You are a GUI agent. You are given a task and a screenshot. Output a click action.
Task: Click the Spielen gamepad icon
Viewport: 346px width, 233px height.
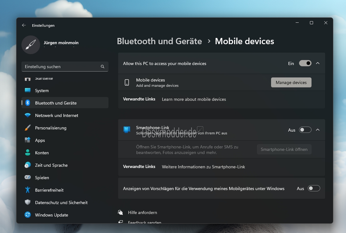[28, 178]
